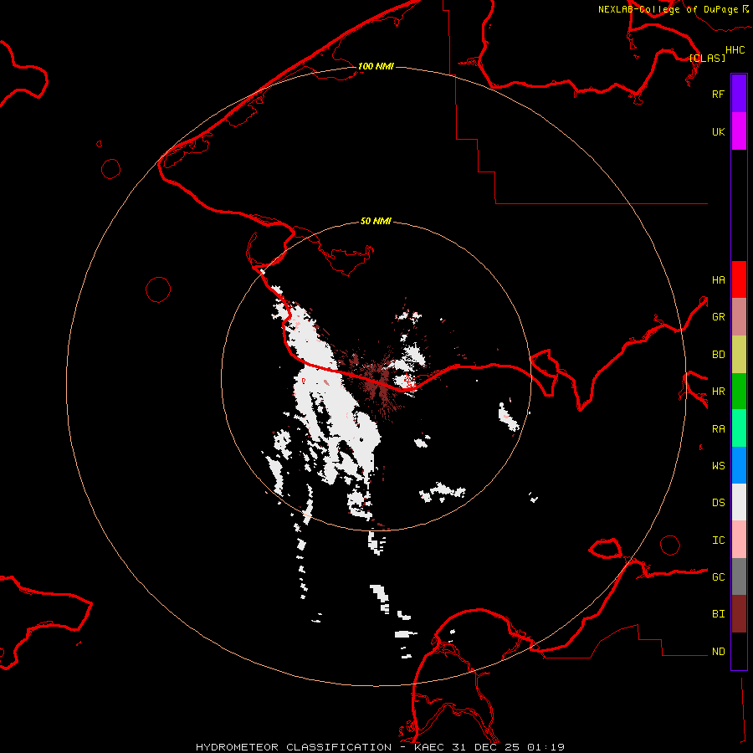The width and height of the screenshot is (753, 753).
Task: Click the IC pink legend swatch
Action: point(739,540)
